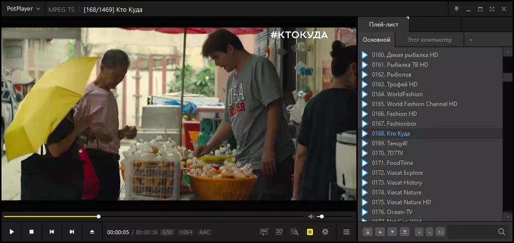Image resolution: width=514 pixels, height=243 pixels.
Task: Select 0160. Дикая рыбалка HD channel
Action: point(430,55)
